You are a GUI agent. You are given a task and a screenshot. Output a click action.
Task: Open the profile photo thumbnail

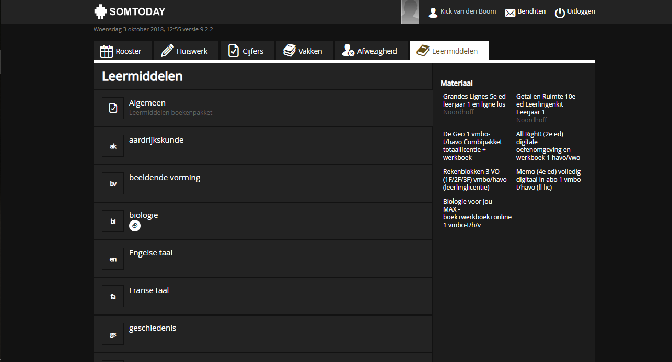(410, 12)
